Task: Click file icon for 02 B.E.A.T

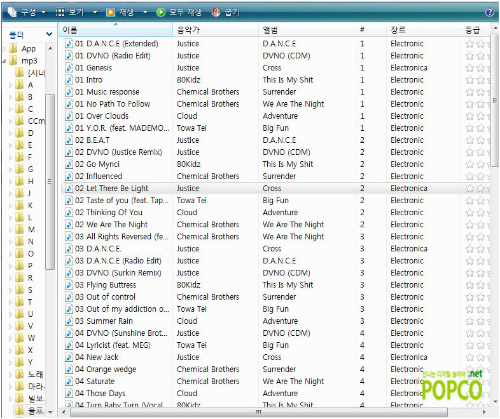Action: click(69, 140)
